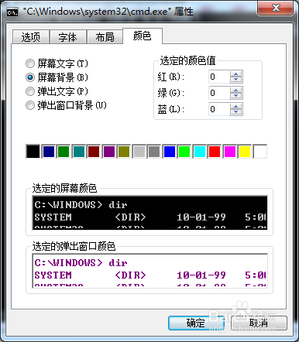This screenshot has width=299, height=342.
Task: Switch to the 布局 tab
Action: [105, 37]
